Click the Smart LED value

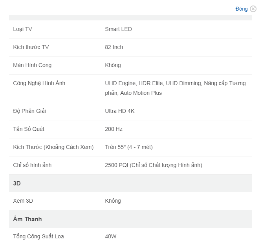[x=118, y=29]
